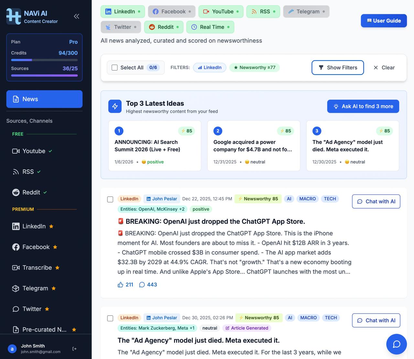Screen dimensions: 414x359
Task: Open idea card AI Search Summit 2026
Action: [155, 146]
